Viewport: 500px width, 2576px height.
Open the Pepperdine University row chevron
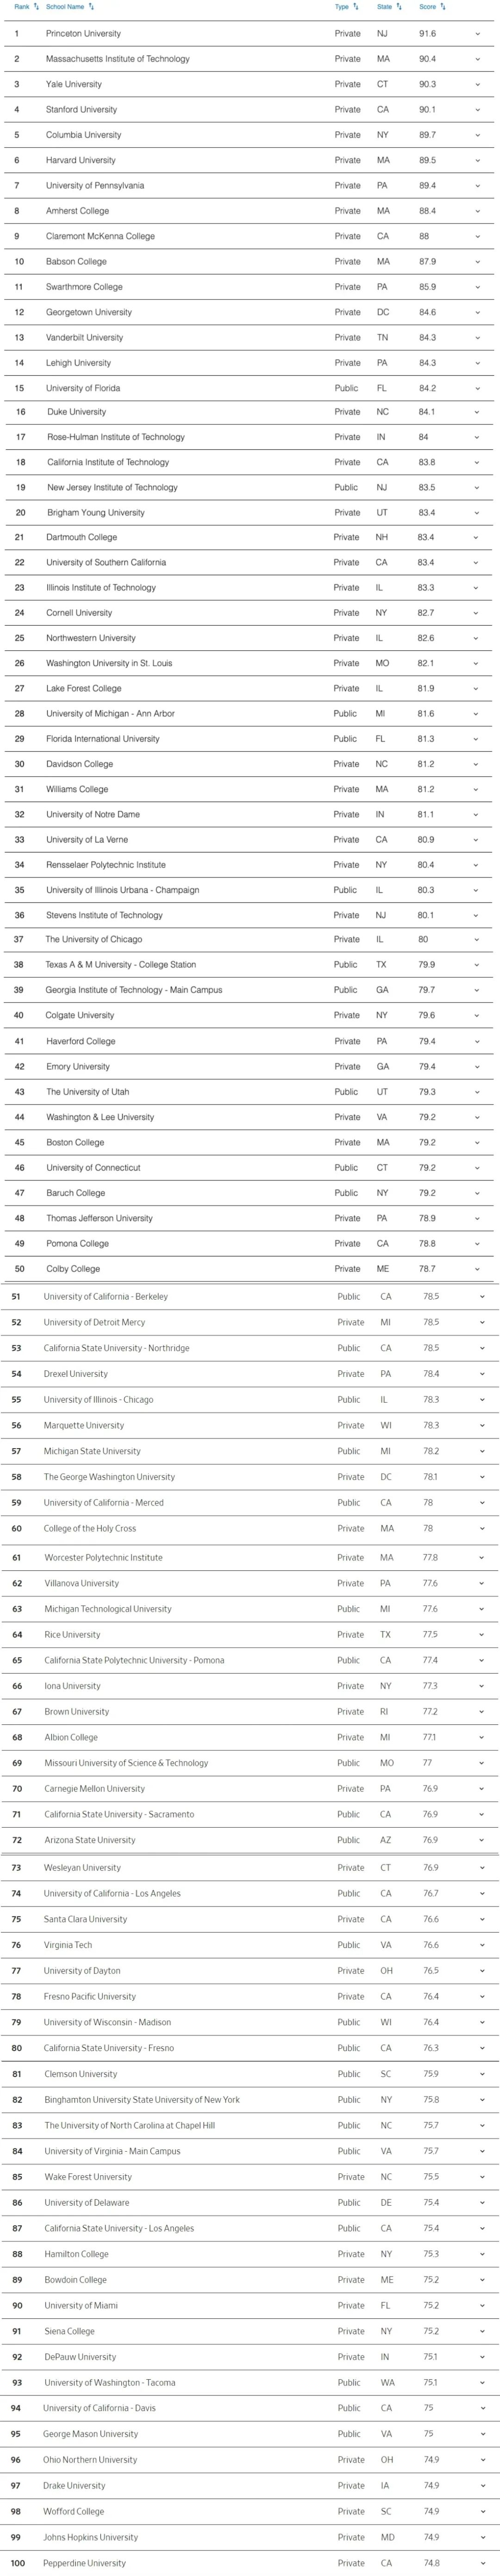point(481,2563)
